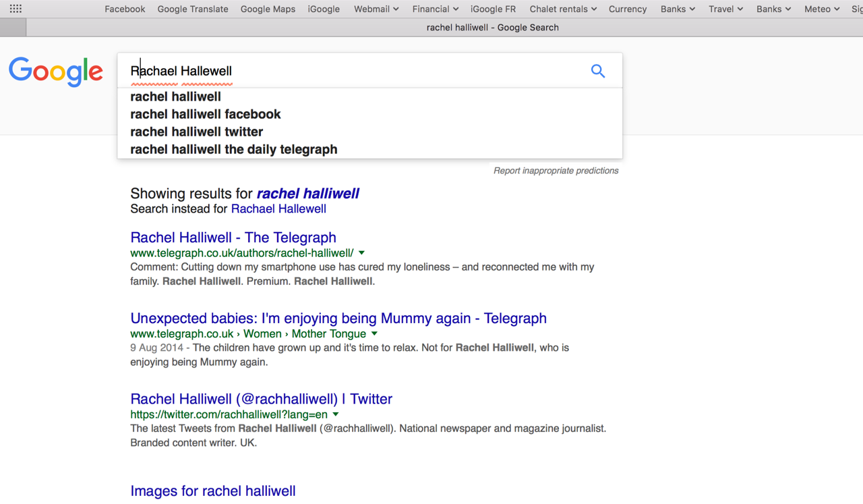Open 'Rachel Halliwell (@rachhalliwell) | Twitter' result
The height and width of the screenshot is (504, 863).
tap(261, 399)
